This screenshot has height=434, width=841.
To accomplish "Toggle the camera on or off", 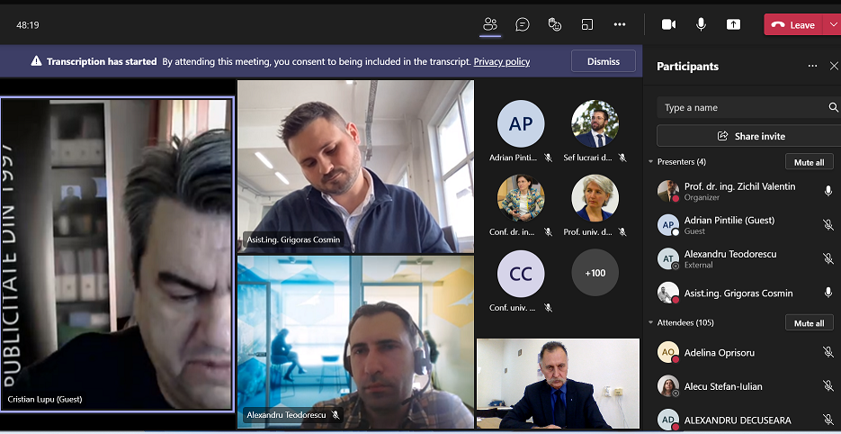I will (x=668, y=24).
